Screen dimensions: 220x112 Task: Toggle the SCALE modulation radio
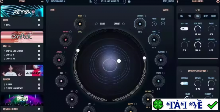click(96, 24)
